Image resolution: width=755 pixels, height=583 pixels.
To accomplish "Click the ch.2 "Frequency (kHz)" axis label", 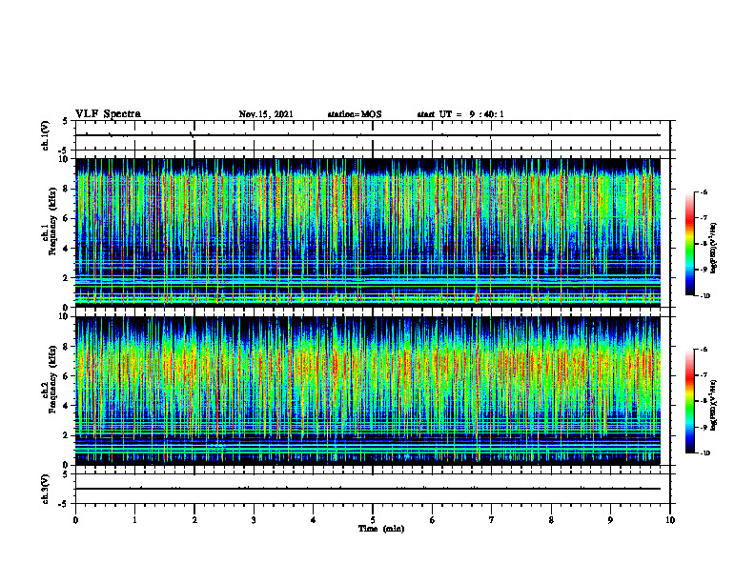I will pyautogui.click(x=51, y=379).
